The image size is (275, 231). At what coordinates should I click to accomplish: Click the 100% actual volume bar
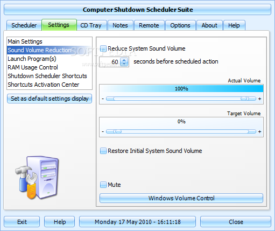(x=181, y=88)
